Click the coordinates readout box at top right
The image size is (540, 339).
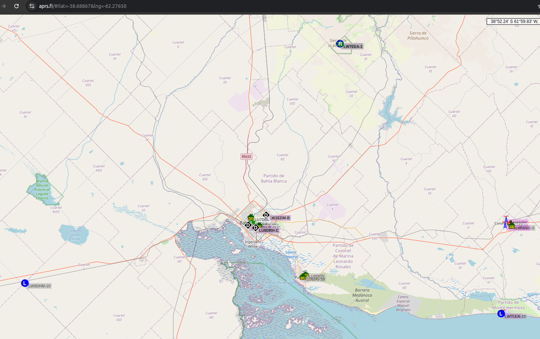point(513,21)
